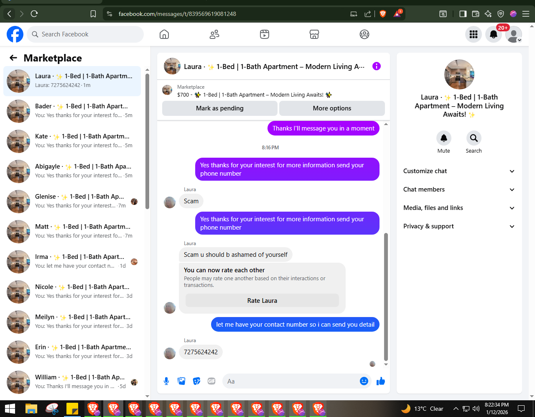
Task: Open Windows Start menu
Action: pyautogui.click(x=10, y=409)
